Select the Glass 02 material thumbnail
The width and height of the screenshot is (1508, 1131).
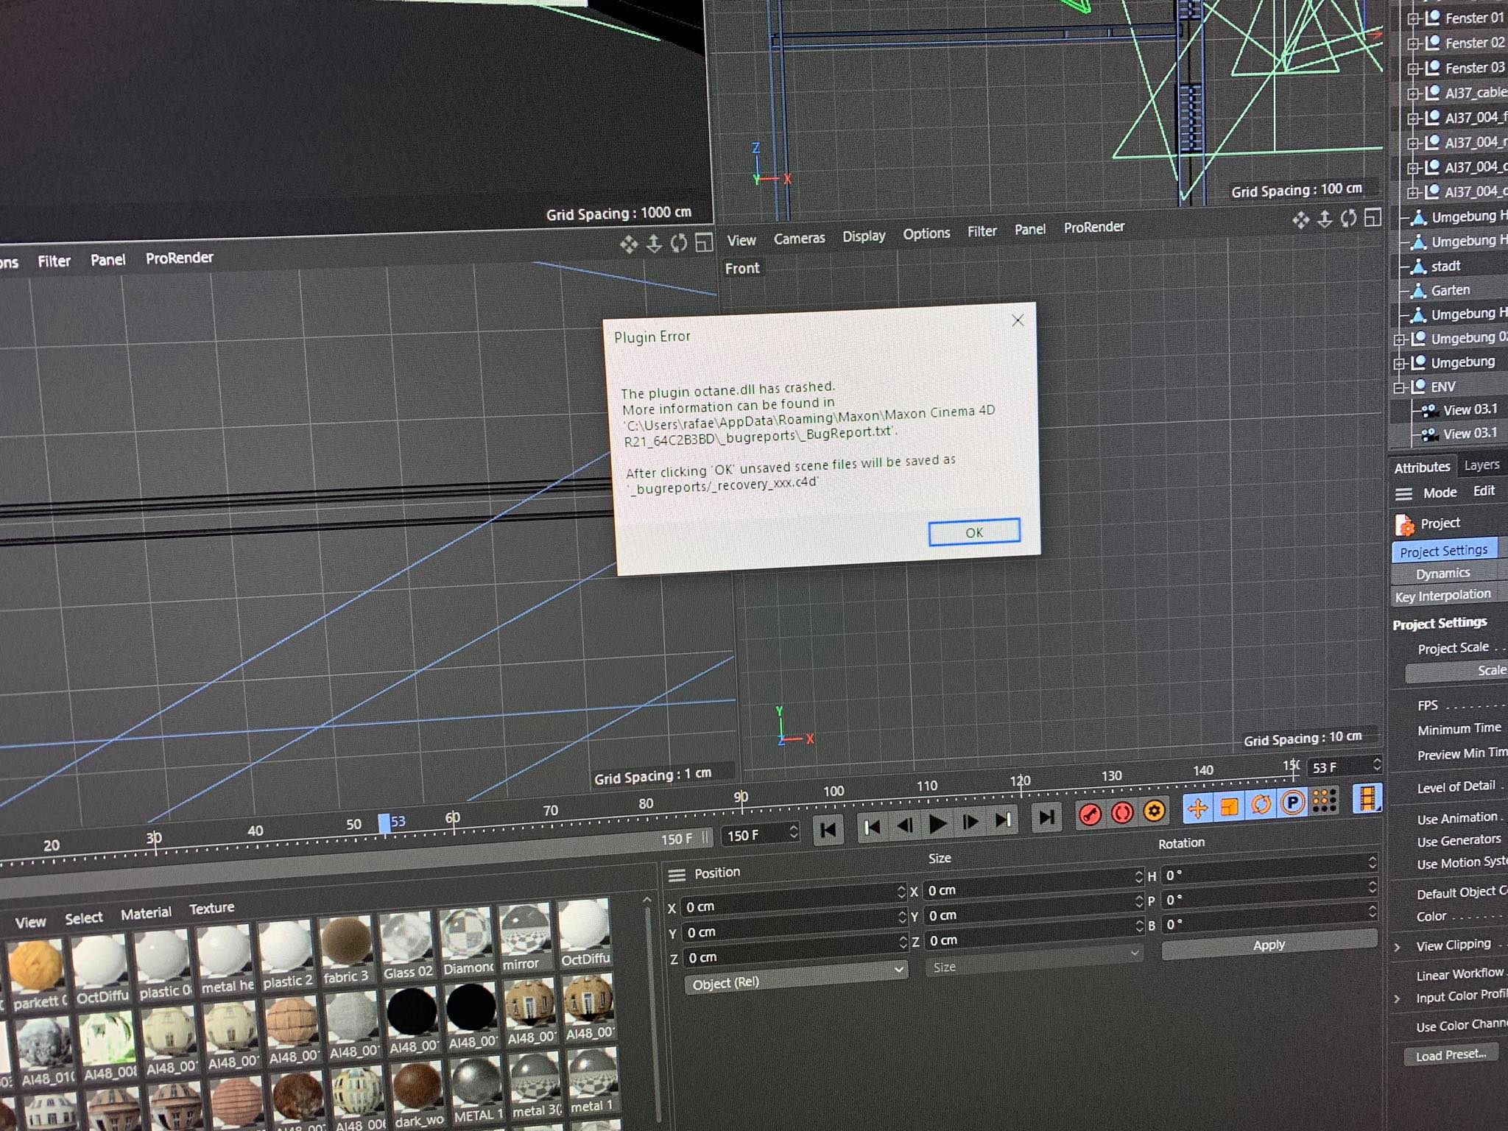(x=406, y=937)
